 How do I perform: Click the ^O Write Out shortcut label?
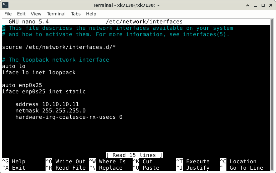pos(65,161)
